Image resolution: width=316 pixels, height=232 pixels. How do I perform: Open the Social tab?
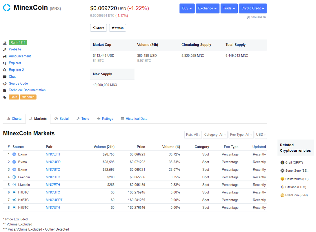pyautogui.click(x=62, y=119)
